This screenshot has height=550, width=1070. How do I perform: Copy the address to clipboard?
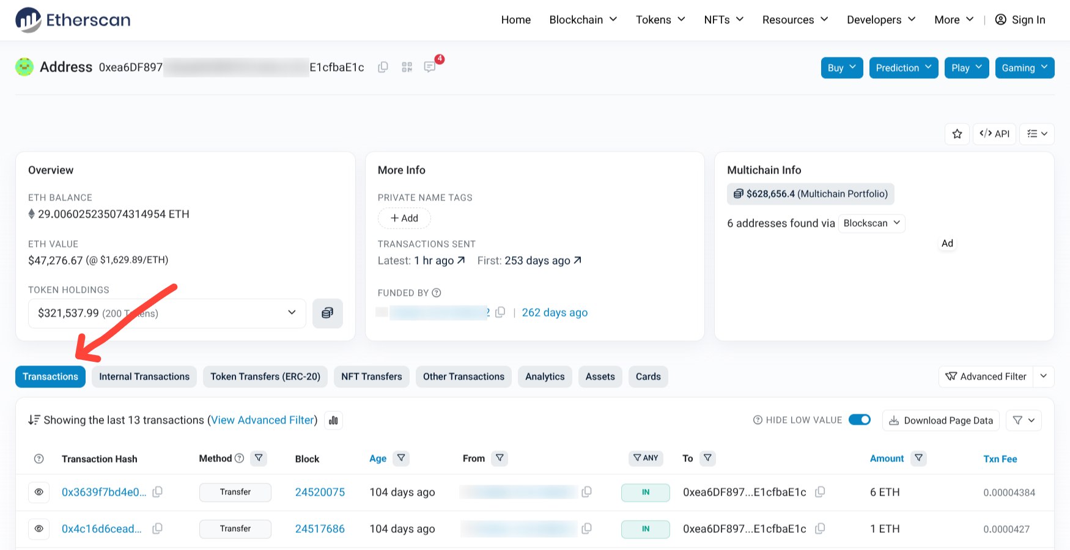pyautogui.click(x=383, y=67)
